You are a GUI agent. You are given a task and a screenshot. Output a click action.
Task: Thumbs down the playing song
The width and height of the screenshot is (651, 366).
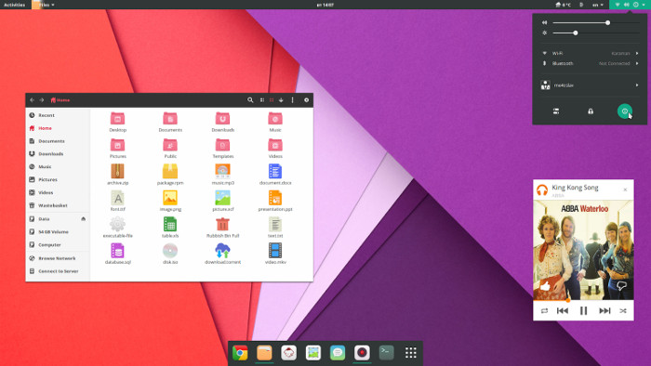[x=621, y=285]
